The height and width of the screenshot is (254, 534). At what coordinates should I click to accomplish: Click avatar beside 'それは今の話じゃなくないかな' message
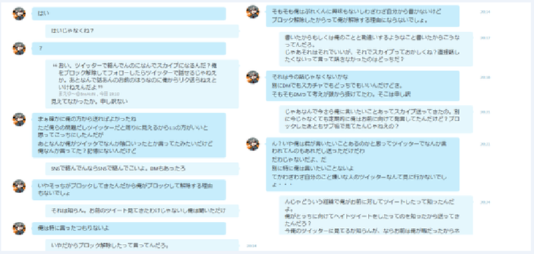pos(253,77)
